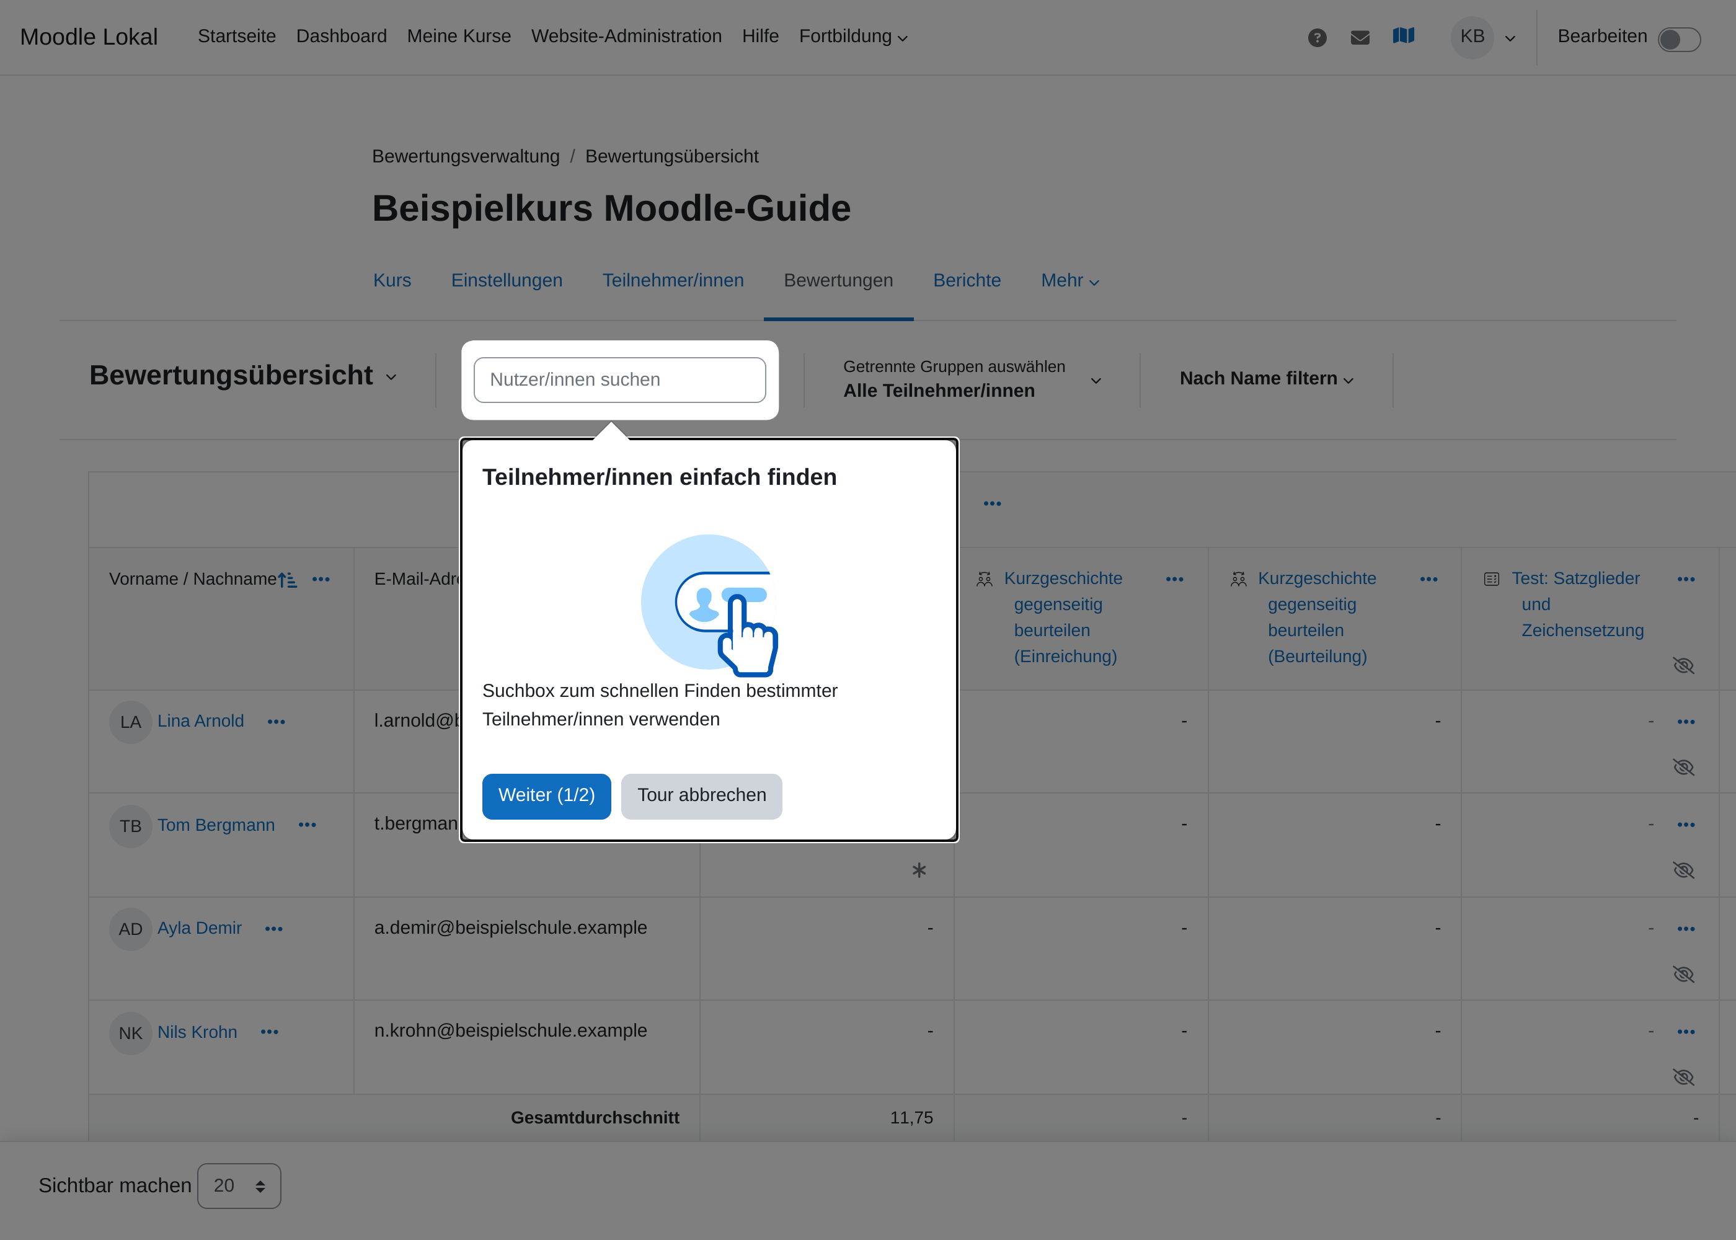1736x1240 pixels.
Task: Open Test grade cell menu in Lina Arnold row
Action: click(1686, 722)
